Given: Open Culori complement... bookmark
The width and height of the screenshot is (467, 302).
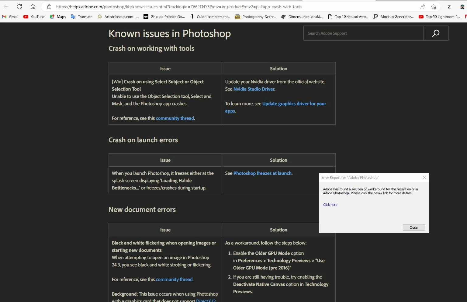Looking at the screenshot, I should pyautogui.click(x=210, y=17).
